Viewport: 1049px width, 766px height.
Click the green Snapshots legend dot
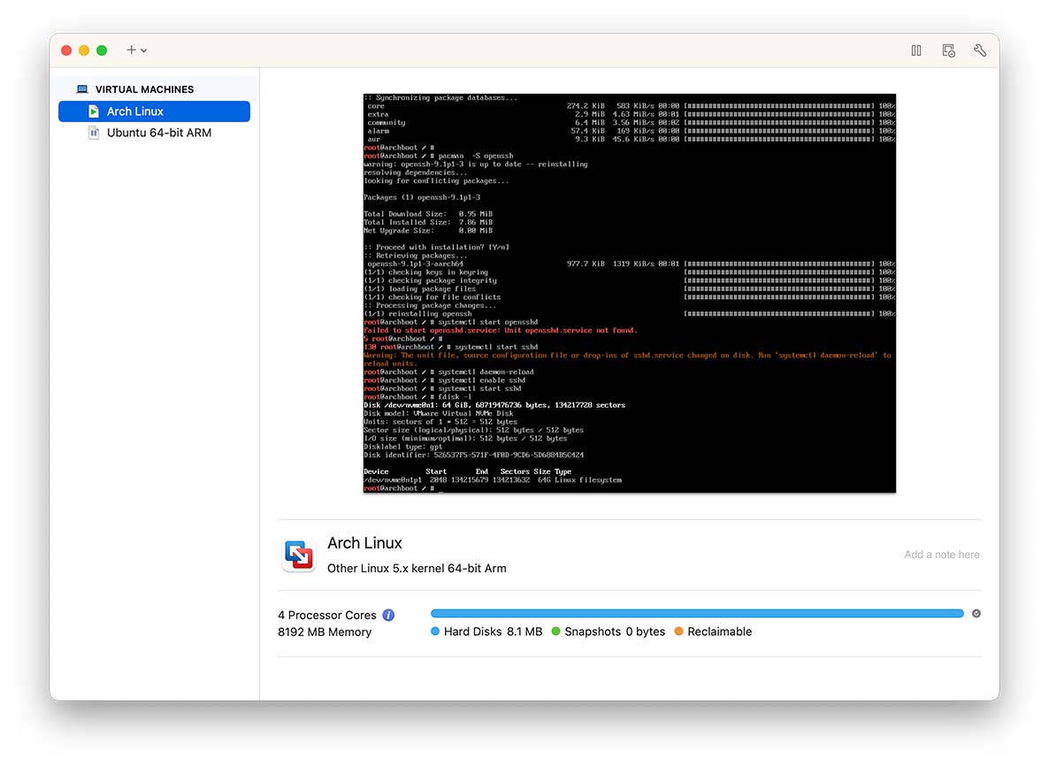[555, 632]
